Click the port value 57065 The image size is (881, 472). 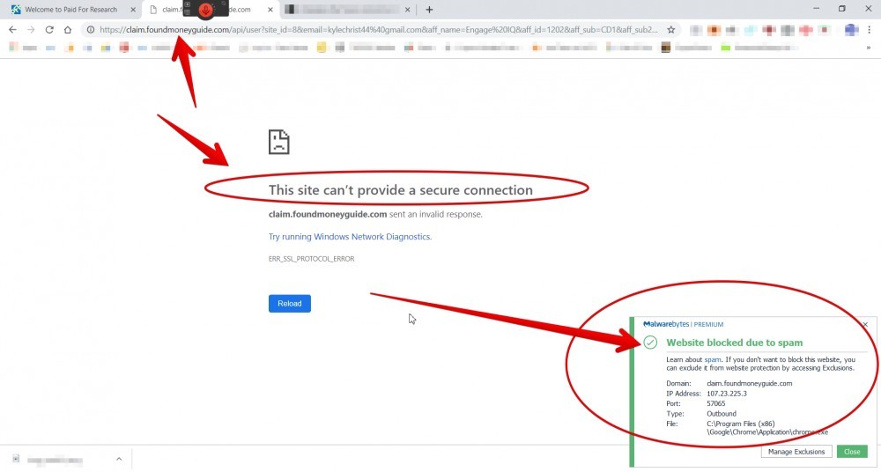[715, 403]
